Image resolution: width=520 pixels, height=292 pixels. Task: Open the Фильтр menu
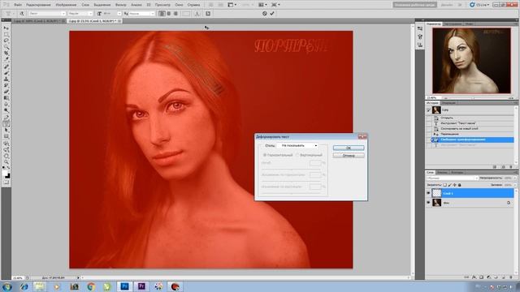(x=121, y=5)
